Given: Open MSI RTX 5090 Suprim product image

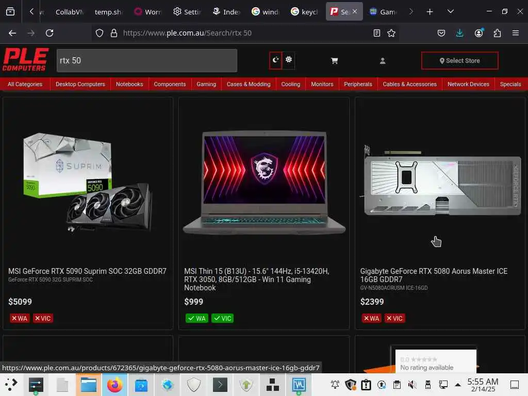Looking at the screenshot, I should pos(88,182).
